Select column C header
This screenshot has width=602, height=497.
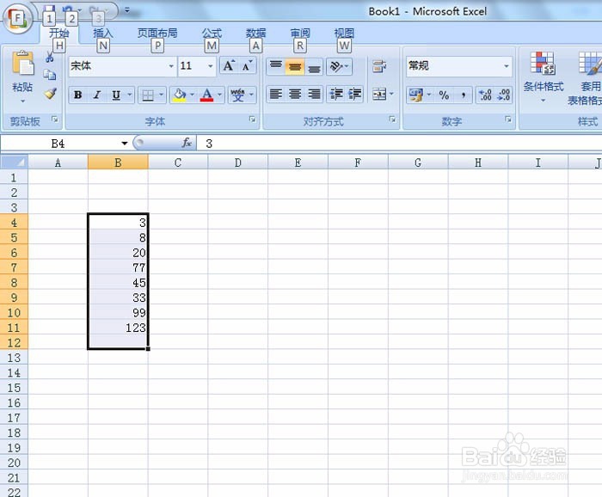178,163
